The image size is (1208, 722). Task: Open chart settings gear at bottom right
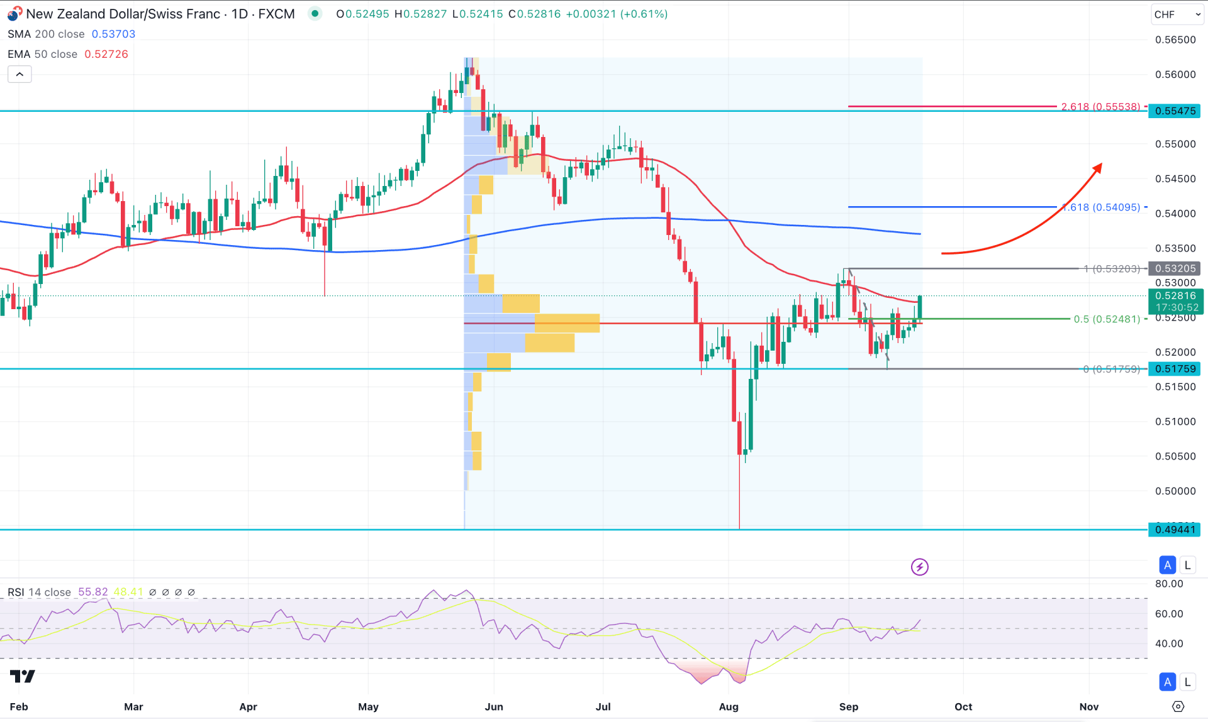point(1178,707)
